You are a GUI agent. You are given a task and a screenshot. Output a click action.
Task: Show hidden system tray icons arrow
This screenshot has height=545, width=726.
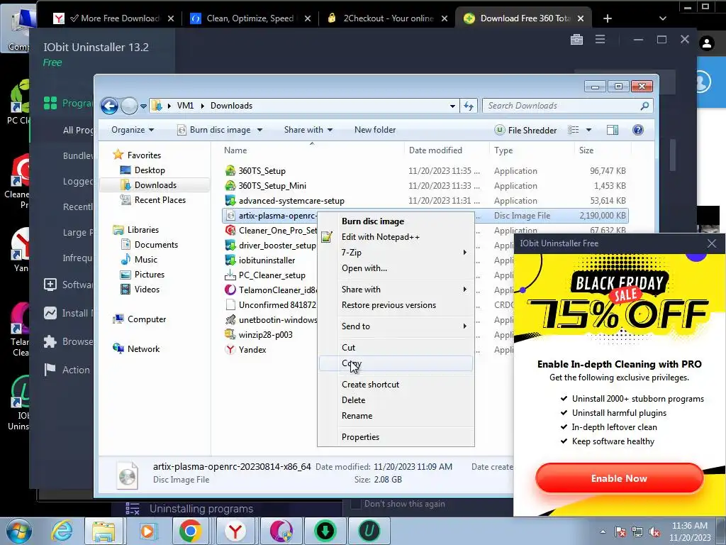point(603,532)
